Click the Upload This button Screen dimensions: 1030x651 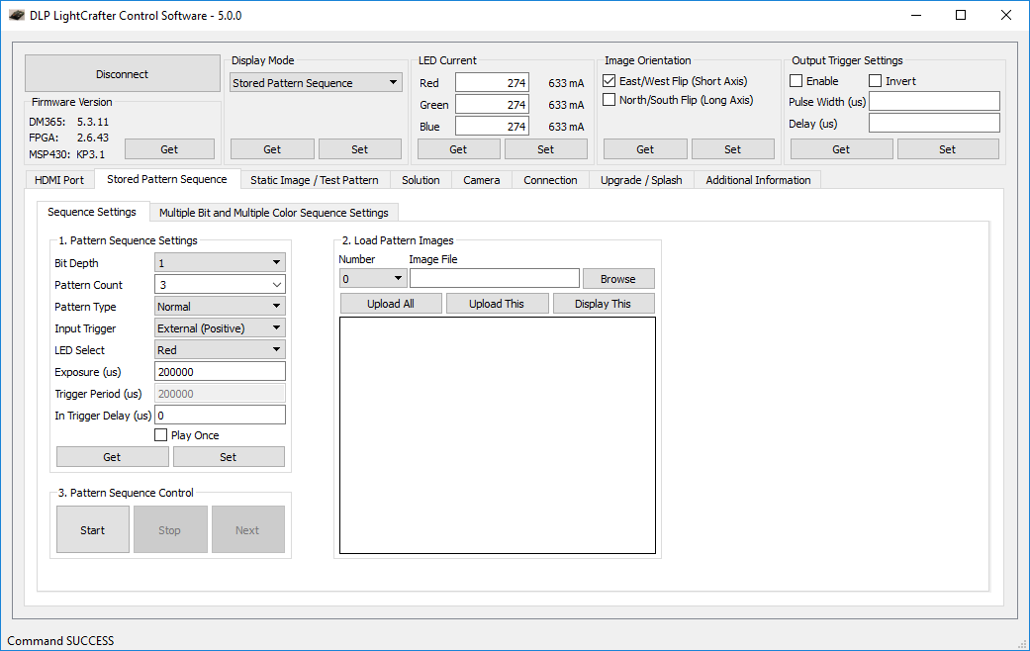[x=497, y=304]
